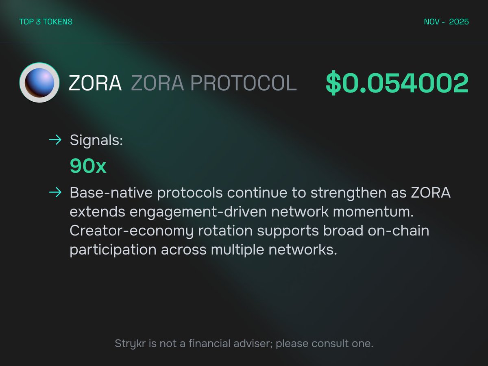Click the line starting Creator-economy rotation
This screenshot has height=366, width=488.
pos(250,231)
